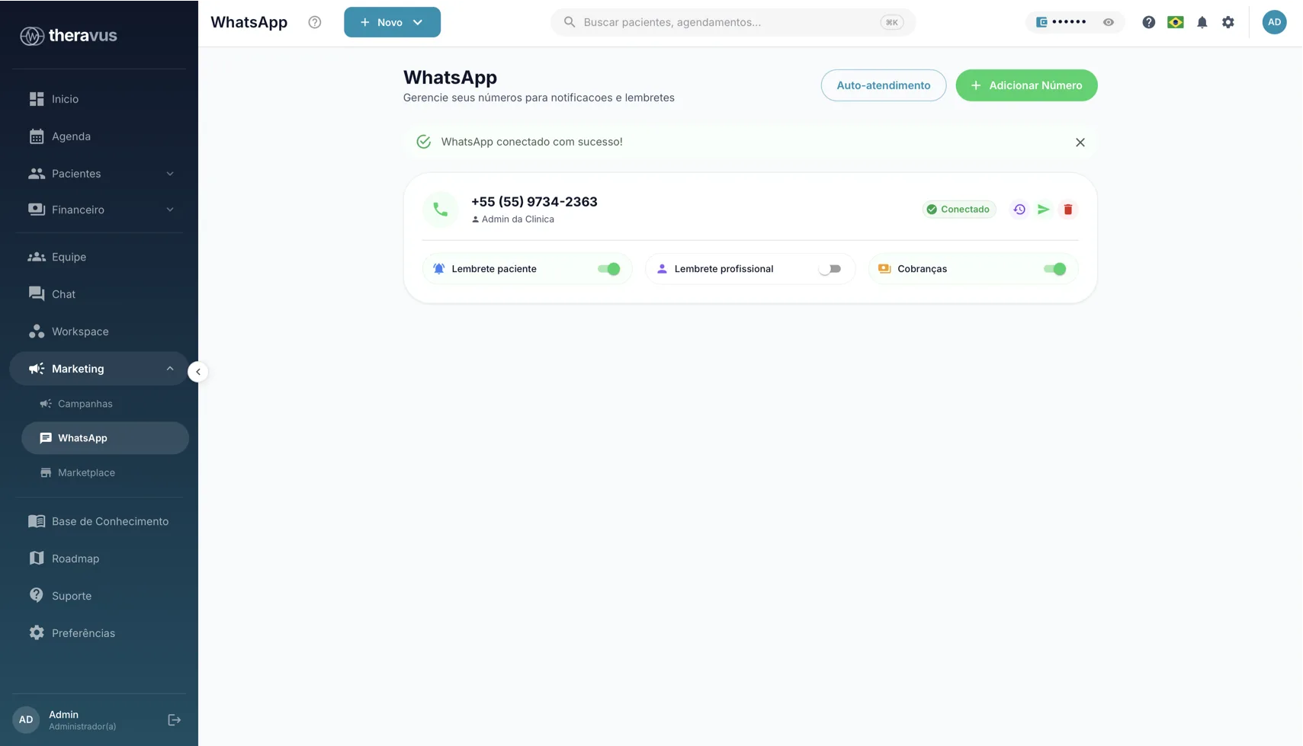Click the theravus logo
Screen dimensions: 1303x746
click(x=68, y=35)
